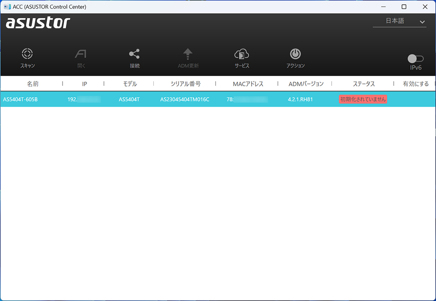Click the 有効にする column header
Screen dimensions: 436x301
click(416, 83)
